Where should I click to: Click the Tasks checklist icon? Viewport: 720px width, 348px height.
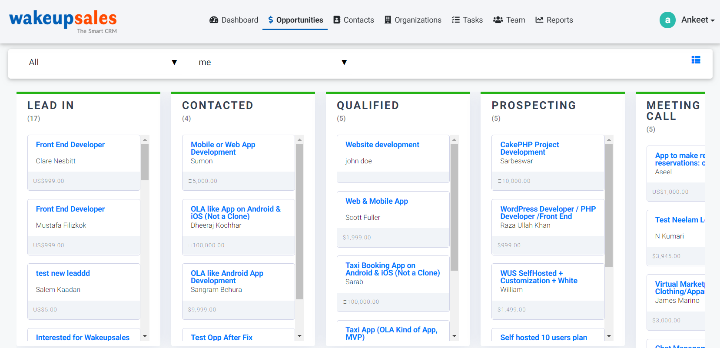pyautogui.click(x=456, y=20)
